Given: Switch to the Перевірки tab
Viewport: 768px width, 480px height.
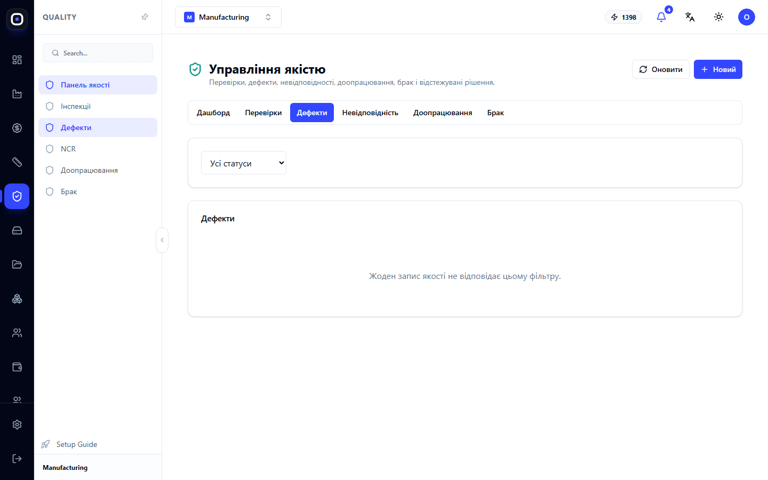Looking at the screenshot, I should 263,113.
